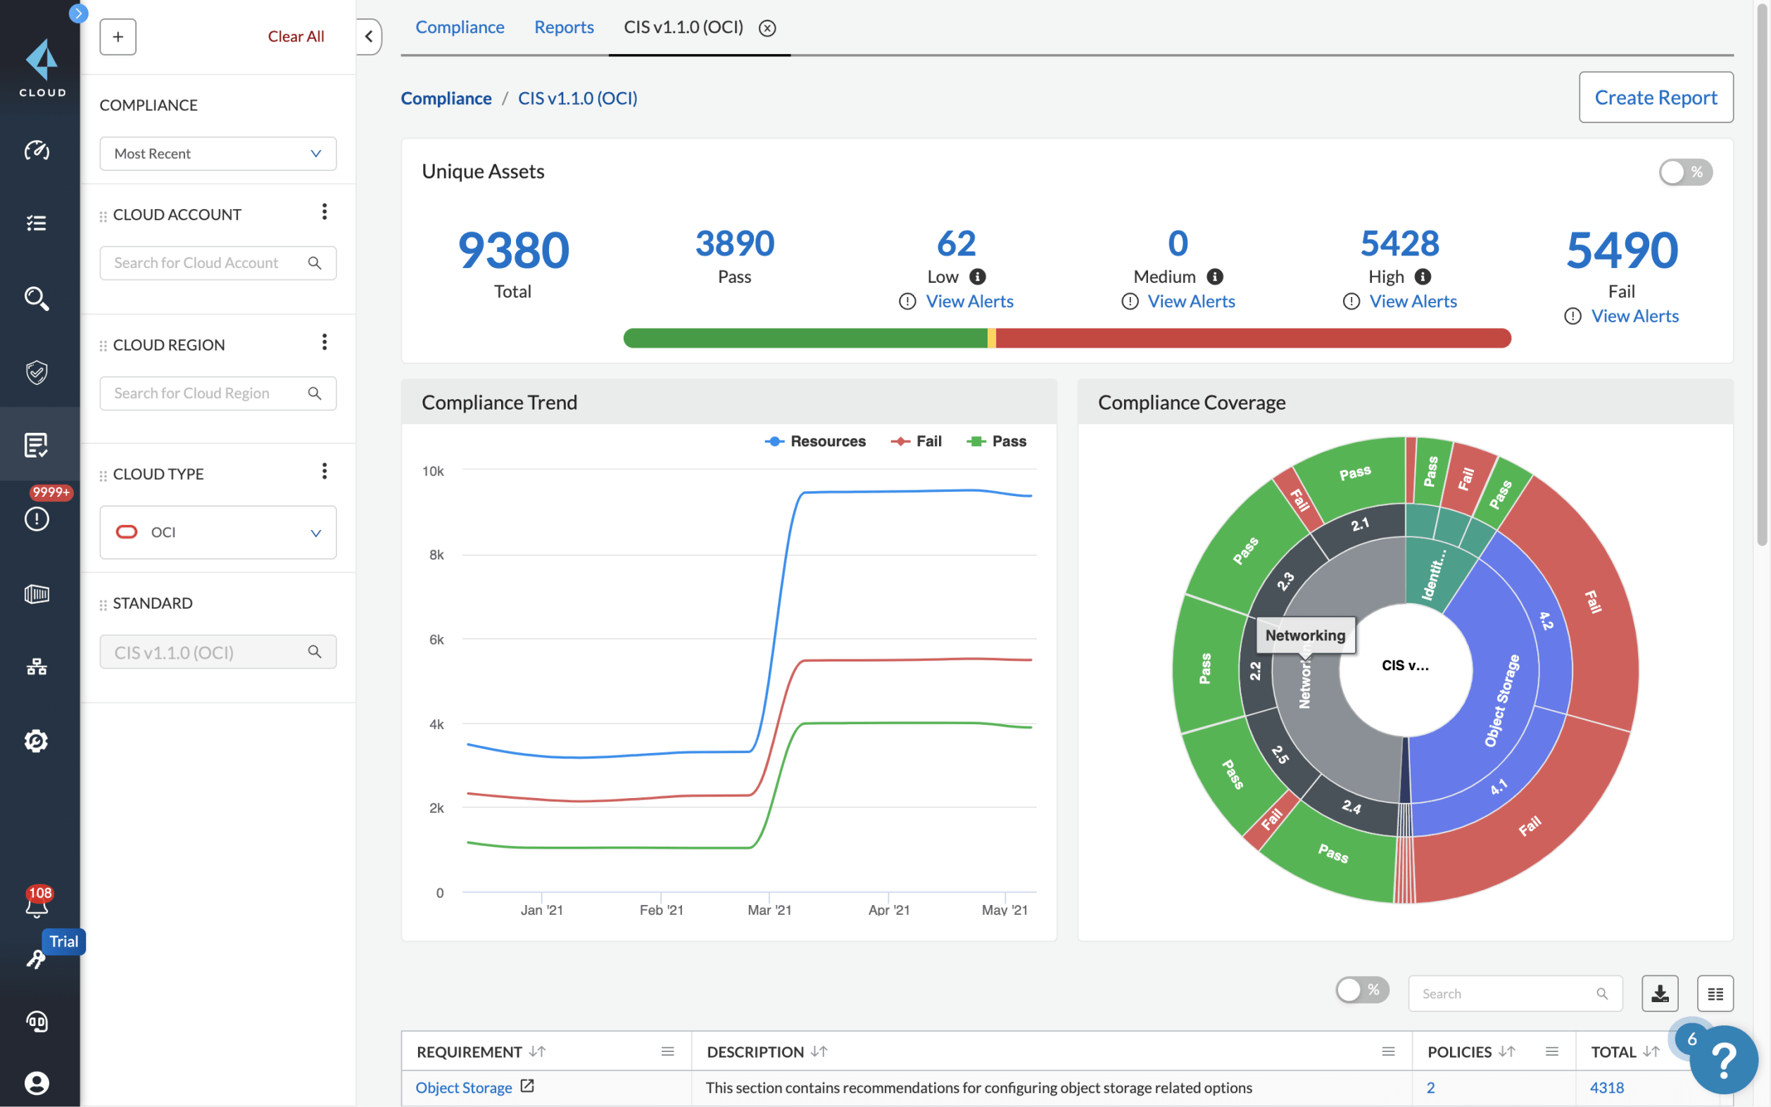Image resolution: width=1771 pixels, height=1107 pixels.
Task: Open the Cloud Account options menu
Action: (325, 212)
